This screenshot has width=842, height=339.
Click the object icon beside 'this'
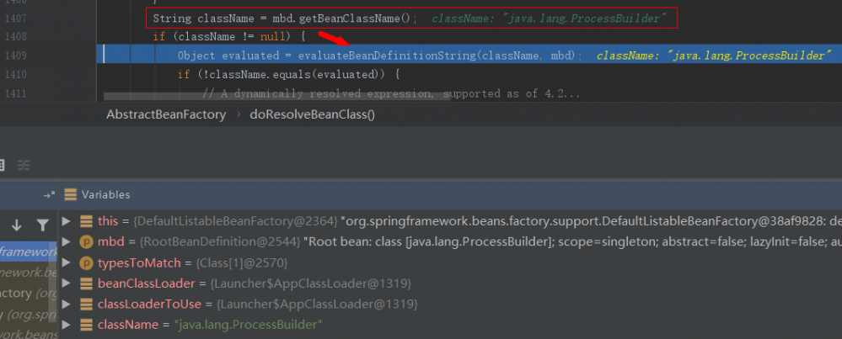86,221
